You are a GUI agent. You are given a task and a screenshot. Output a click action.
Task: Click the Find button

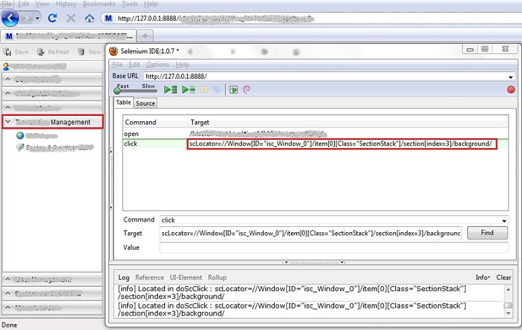487,233
